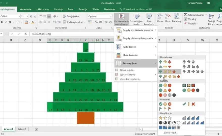This screenshot has height=136, width=222.
Task: Apply fill color with the bucket icon
Action: tap(26, 22)
